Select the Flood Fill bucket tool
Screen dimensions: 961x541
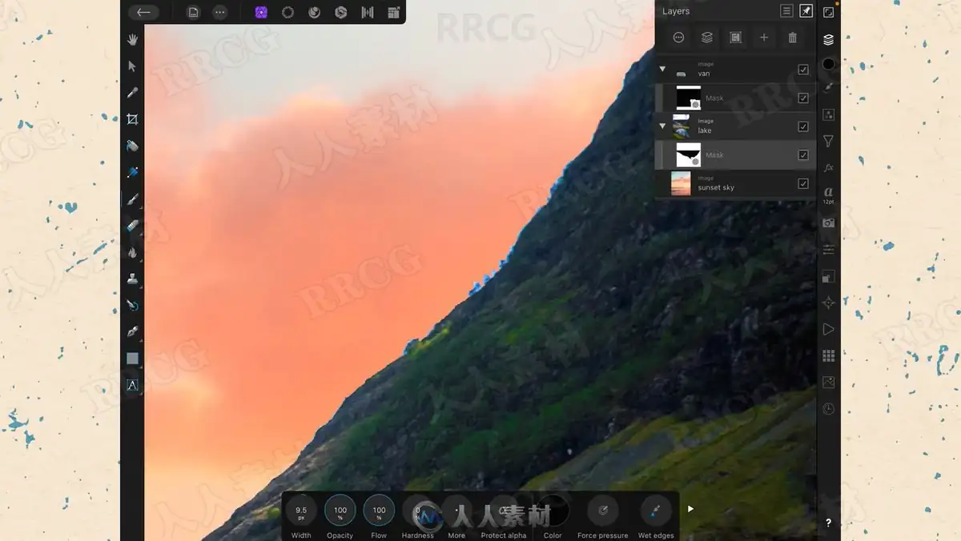(132, 146)
